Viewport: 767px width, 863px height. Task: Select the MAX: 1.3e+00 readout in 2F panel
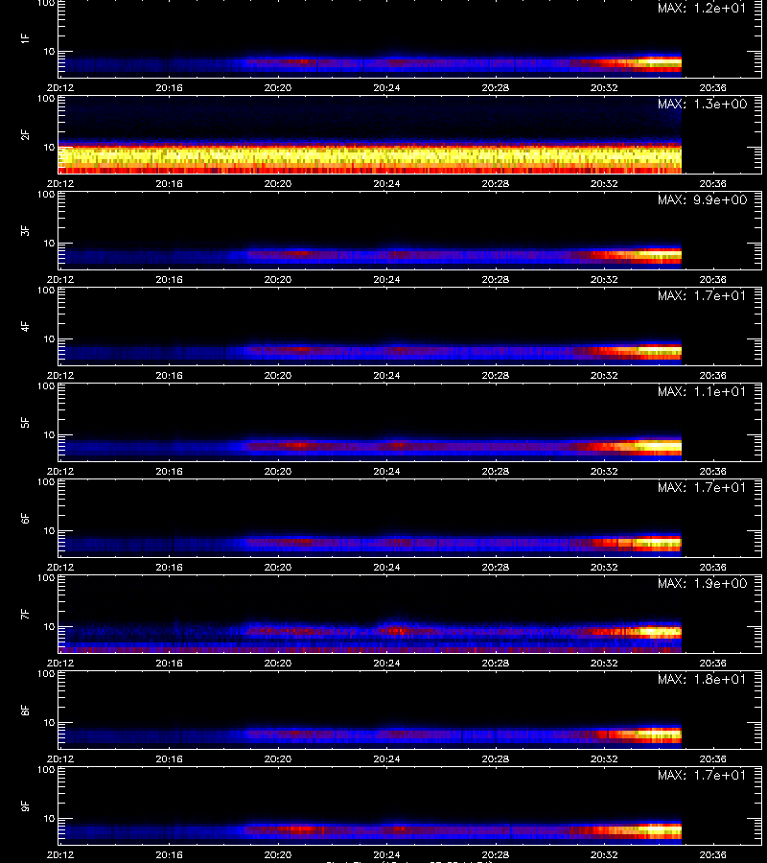pyautogui.click(x=702, y=104)
